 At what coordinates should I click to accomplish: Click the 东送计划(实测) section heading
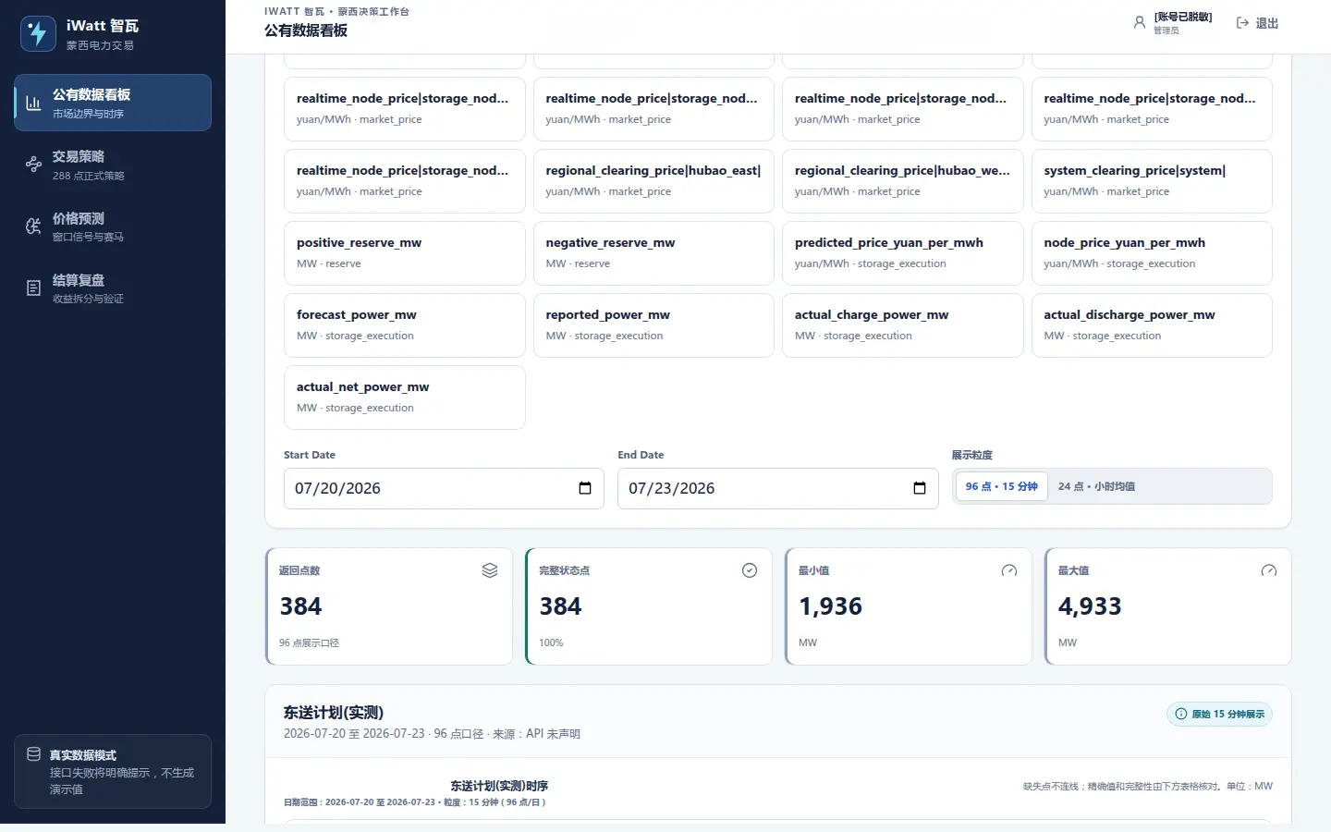pyautogui.click(x=334, y=713)
